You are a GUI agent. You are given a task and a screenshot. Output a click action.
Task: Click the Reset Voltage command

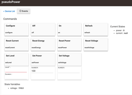click(x=96, y=44)
